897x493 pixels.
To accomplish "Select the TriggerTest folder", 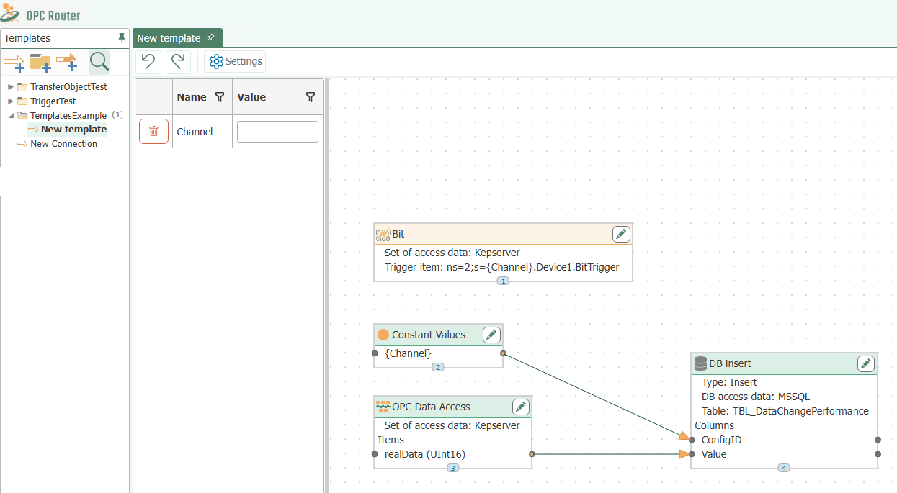I will 53,101.
